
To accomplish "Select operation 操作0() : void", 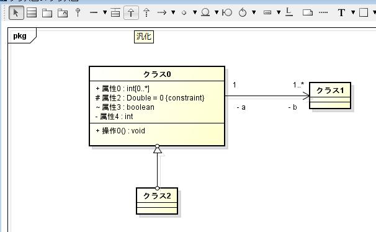I will (x=120, y=131).
